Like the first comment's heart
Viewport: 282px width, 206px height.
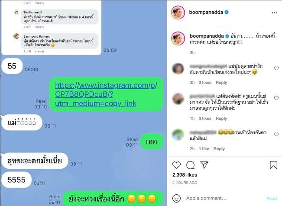coord(276,68)
